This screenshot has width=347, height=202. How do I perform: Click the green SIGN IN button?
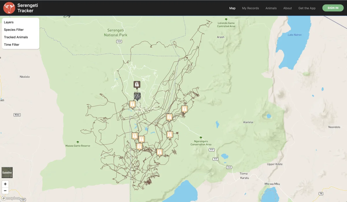(x=333, y=8)
